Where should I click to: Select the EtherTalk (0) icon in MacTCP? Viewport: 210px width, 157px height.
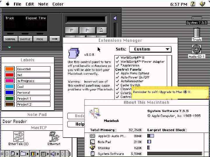tap(19, 137)
